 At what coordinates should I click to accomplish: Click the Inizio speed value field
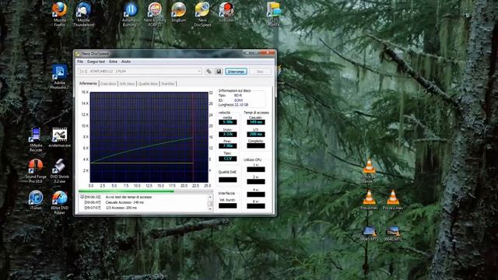[228, 135]
